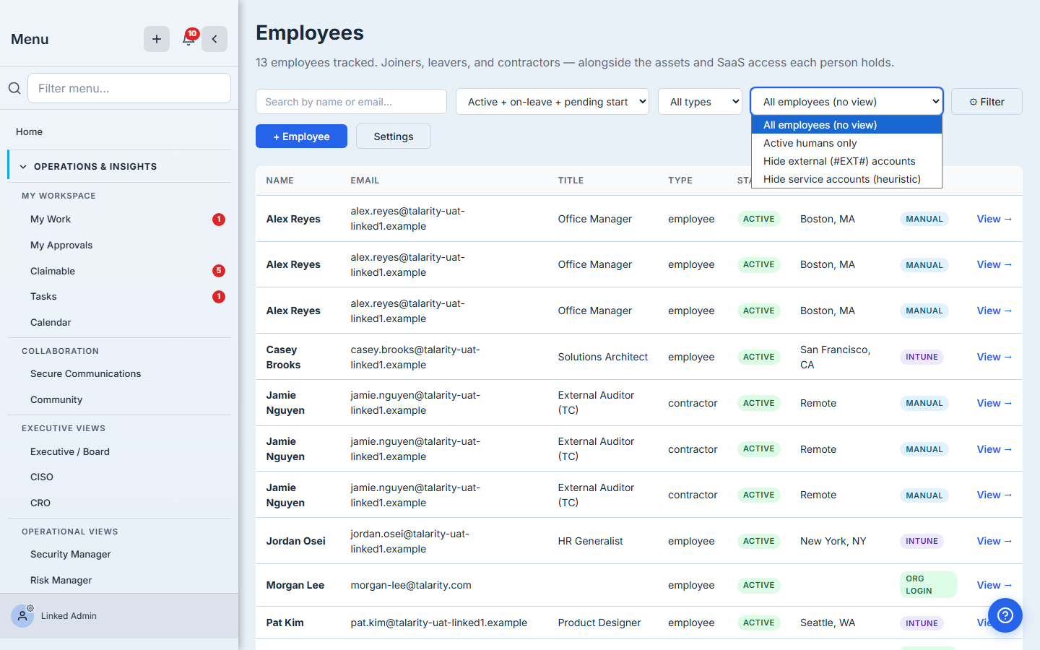Click the 'New York, NY' location cell
This screenshot has height=650, width=1040.
point(833,541)
